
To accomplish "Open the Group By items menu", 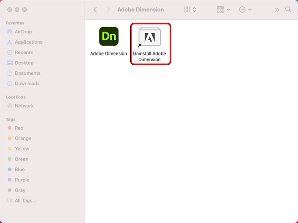I will (x=223, y=10).
